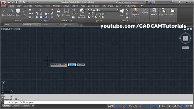
Task: Click the Save icon in quick access toolbar
Action: point(16,2)
